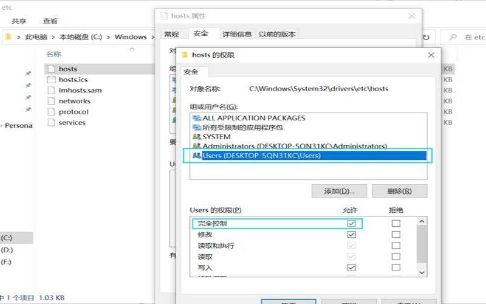Click Windows in address breadcrumb
486x304 pixels.
131,37
